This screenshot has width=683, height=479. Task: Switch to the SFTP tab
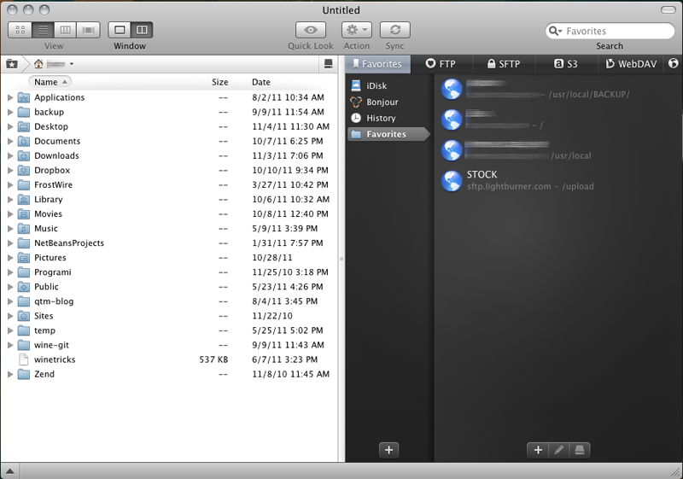pyautogui.click(x=502, y=64)
